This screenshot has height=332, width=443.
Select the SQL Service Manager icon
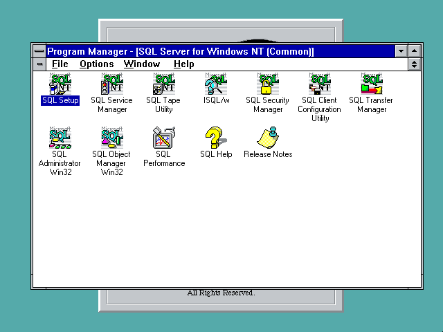112,84
